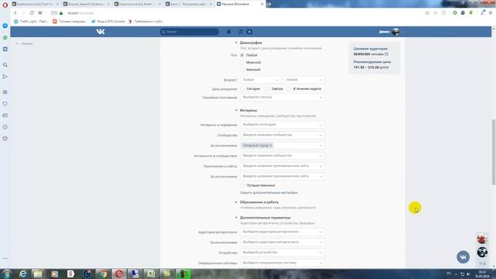
Task: Check the 'Сегодня' birthday checkbox
Action: tap(243, 89)
